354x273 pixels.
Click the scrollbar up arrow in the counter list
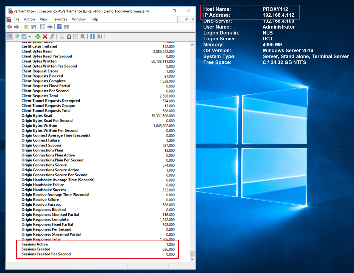(x=192, y=44)
